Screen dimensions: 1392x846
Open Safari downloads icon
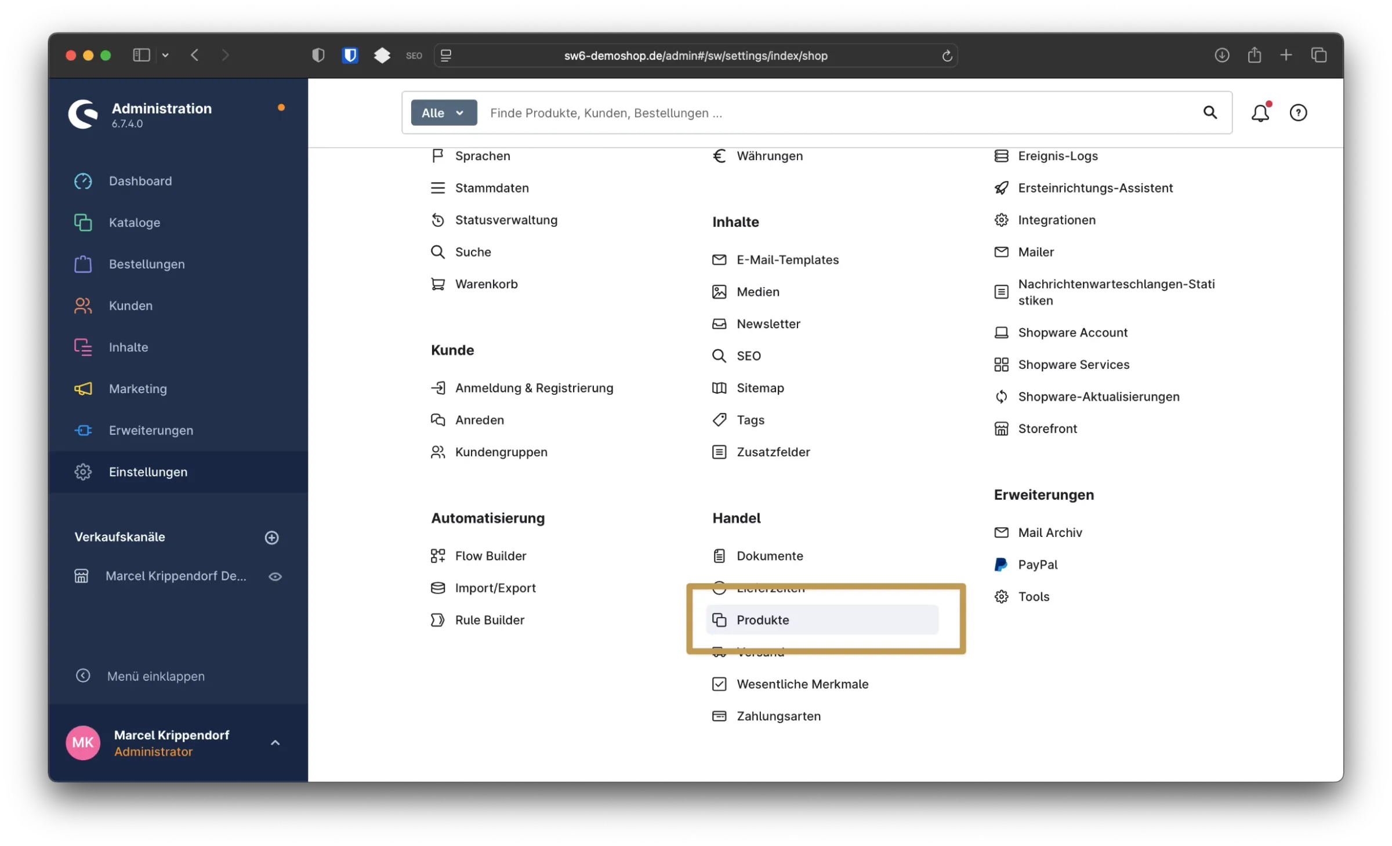(x=1222, y=55)
